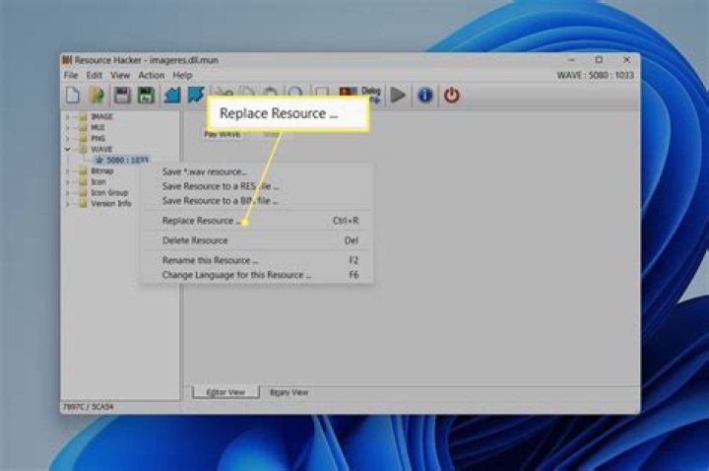Viewport: 709px width, 471px height.
Task: Expand the IMAGE folder in tree
Action: point(68,117)
